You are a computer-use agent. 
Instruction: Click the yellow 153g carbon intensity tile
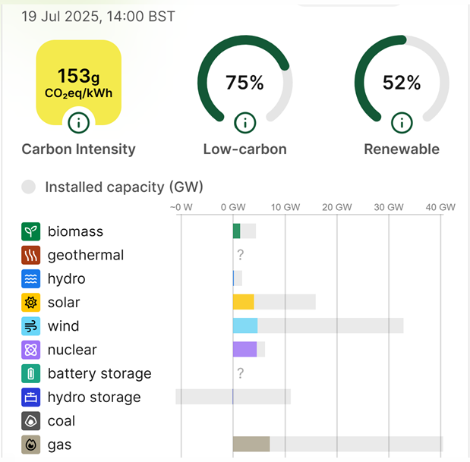click(x=78, y=83)
